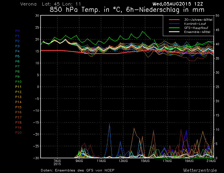Click the -25 temperature axis value
This screenshot has height=173, width=224.
tap(36, 146)
